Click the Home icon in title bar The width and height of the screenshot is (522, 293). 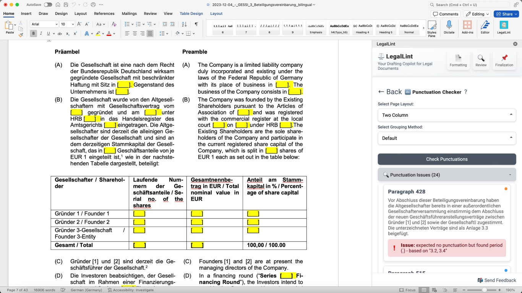[58, 5]
